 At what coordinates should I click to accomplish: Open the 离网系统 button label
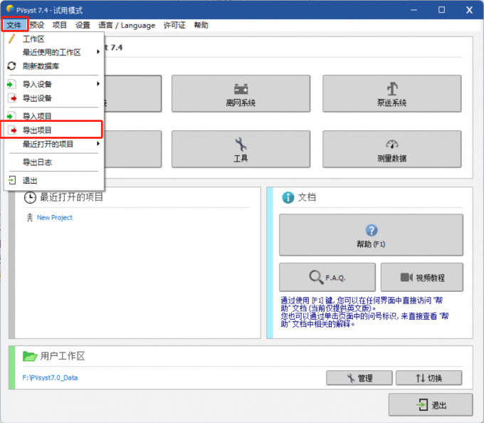241,103
